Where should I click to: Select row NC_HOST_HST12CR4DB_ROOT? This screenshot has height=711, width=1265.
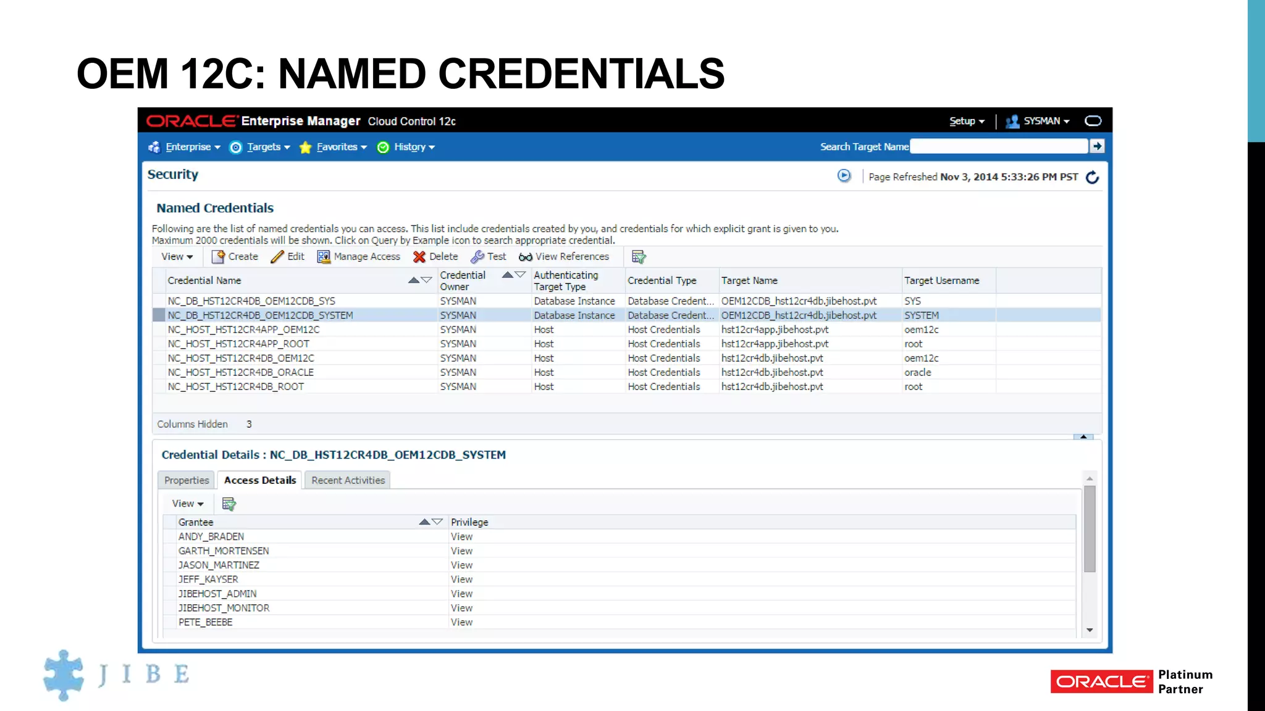click(x=626, y=386)
